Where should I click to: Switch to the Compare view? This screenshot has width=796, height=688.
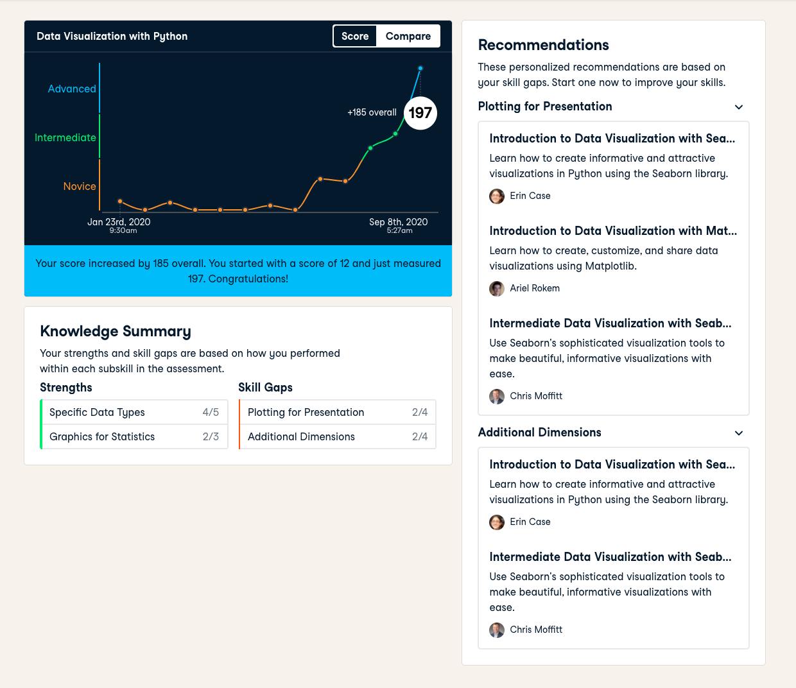pyautogui.click(x=408, y=37)
